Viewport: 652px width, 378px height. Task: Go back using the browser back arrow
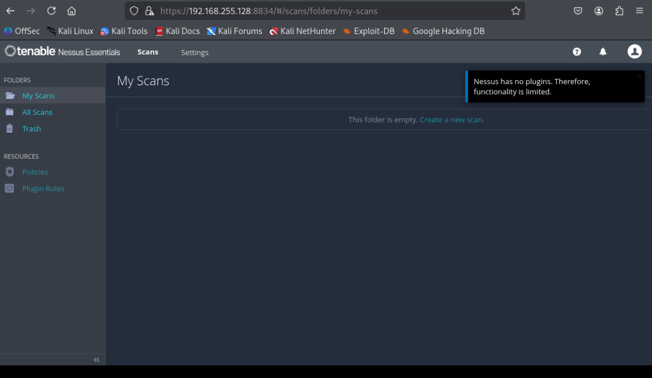[x=10, y=11]
